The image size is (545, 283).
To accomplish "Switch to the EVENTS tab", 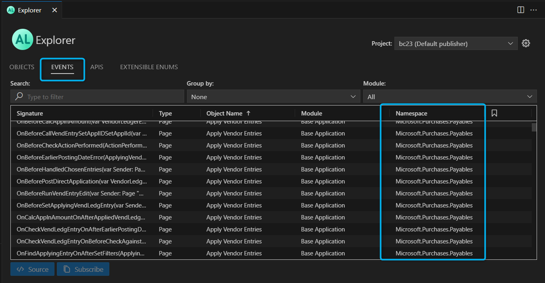I will (62, 67).
